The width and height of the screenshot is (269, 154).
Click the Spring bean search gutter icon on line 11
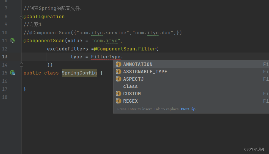pos(12,40)
